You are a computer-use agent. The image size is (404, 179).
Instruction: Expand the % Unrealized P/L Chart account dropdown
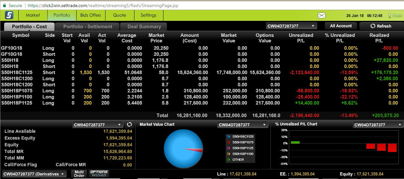[378, 124]
